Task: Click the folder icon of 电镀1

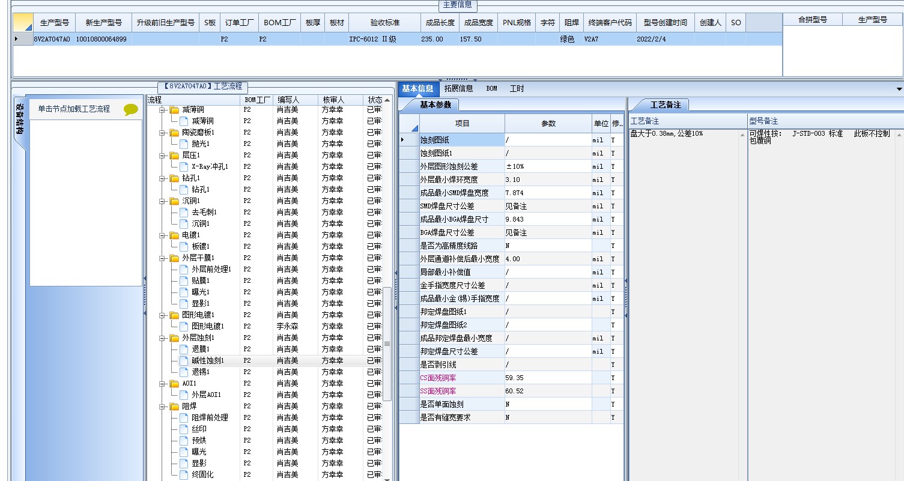Action: [174, 235]
